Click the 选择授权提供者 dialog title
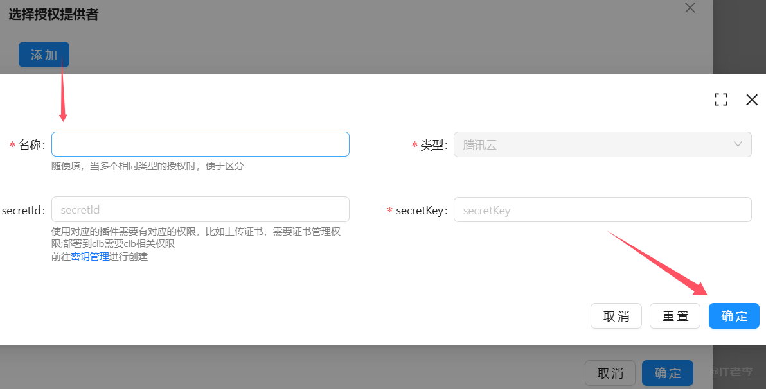The width and height of the screenshot is (766, 389). pos(53,14)
